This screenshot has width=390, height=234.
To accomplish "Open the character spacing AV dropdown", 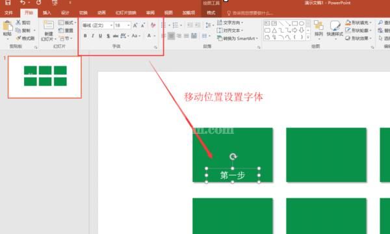I will 125,36.
